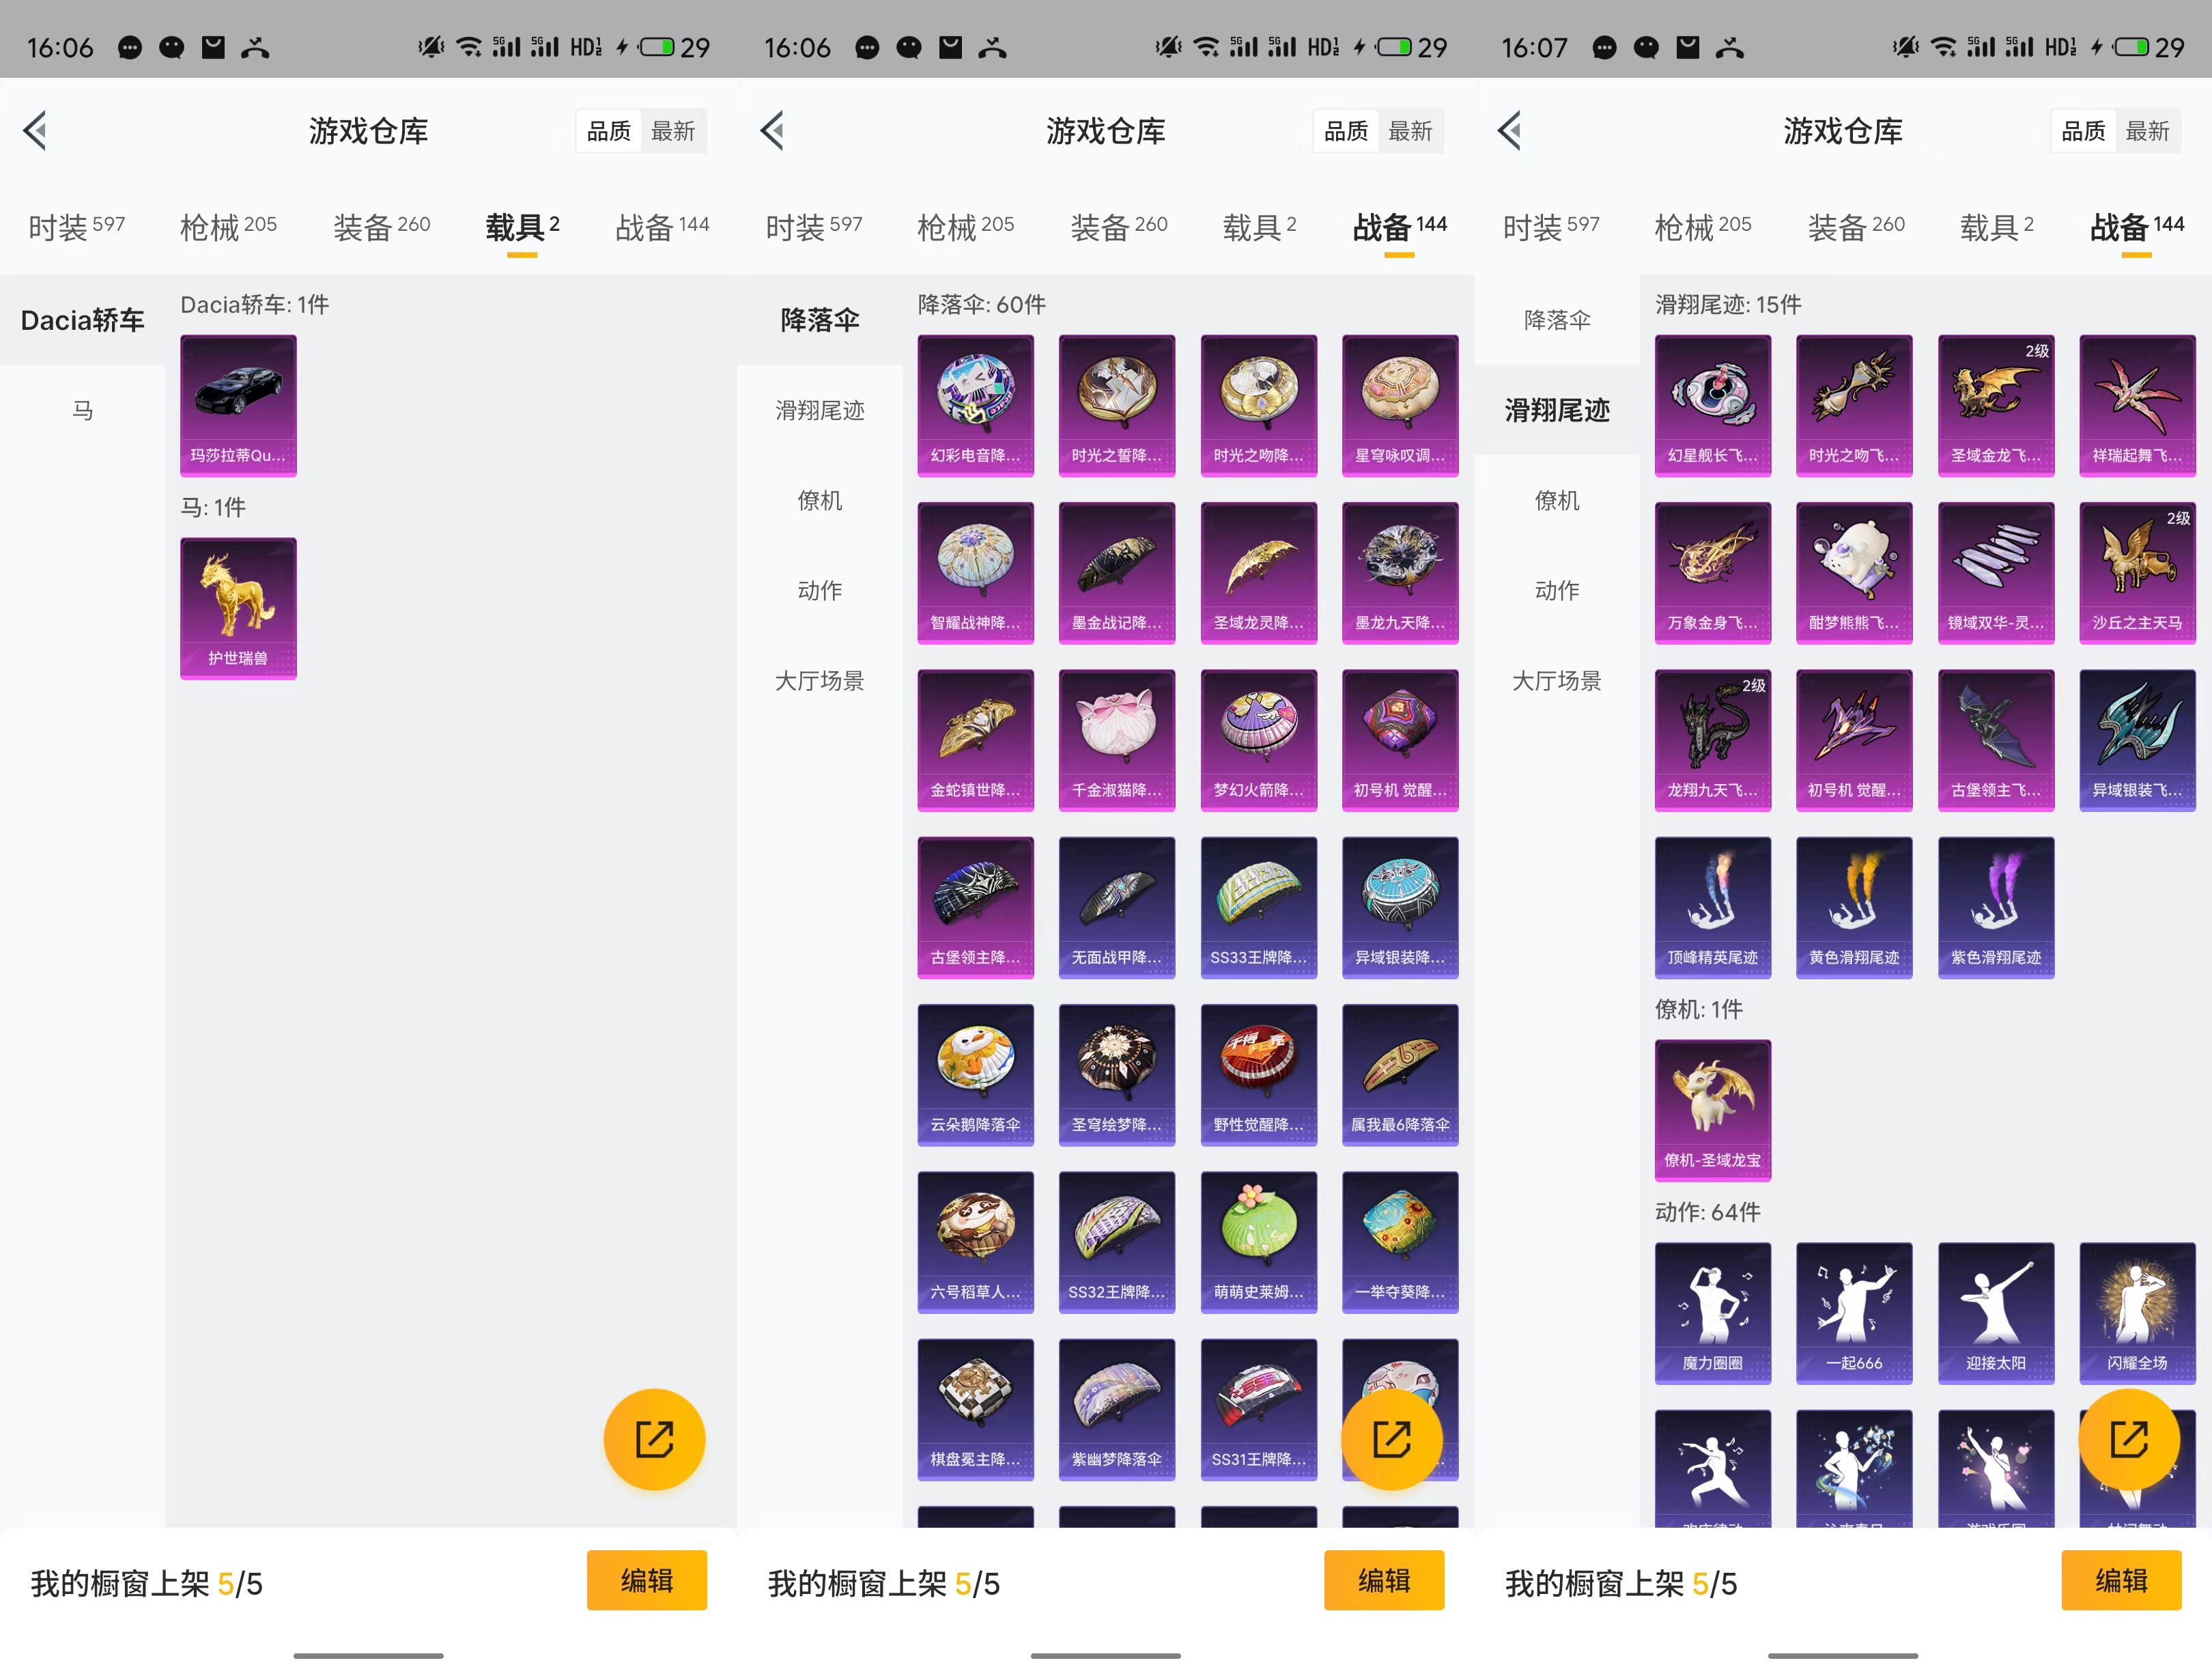This screenshot has width=2212, height=1680.
Task: Tap the share floating button on middle screen
Action: (x=1391, y=1439)
